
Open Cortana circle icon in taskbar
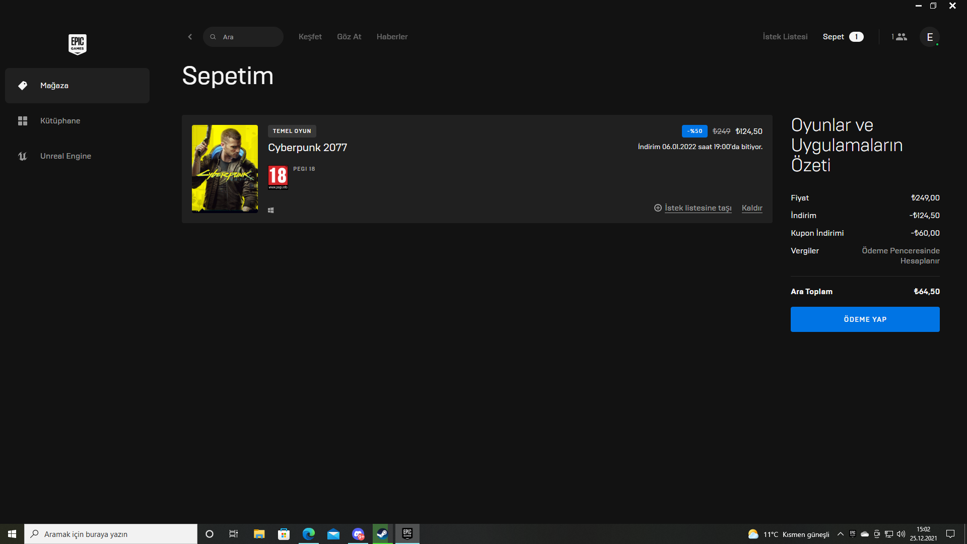click(210, 534)
